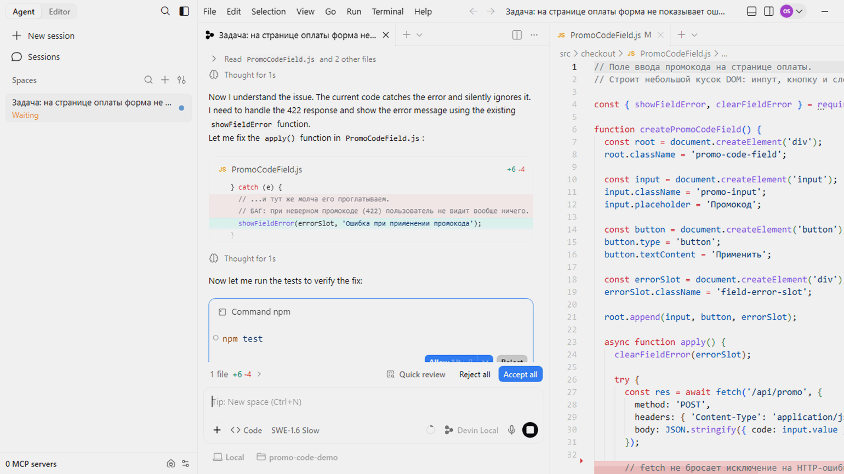Image resolution: width=844 pixels, height=474 pixels.
Task: Add an attachment with the prompt's plus icon
Action: 217,430
